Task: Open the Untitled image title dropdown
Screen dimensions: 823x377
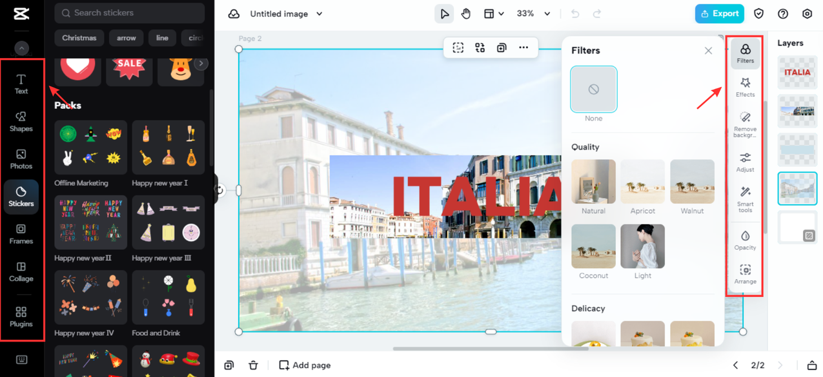Action: (x=286, y=14)
